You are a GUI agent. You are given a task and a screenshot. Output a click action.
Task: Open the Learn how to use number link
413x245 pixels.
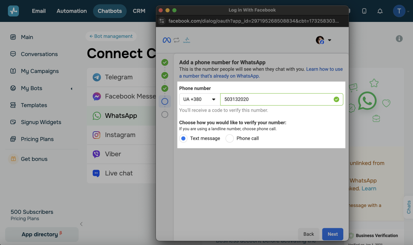[261, 73]
